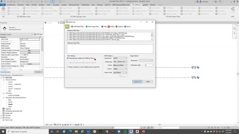Viewport: 239px width, 134px height.
Task: Click Edit Type in Properties panel
Action: [x=38, y=34]
